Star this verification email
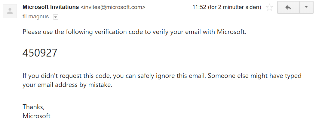The height and width of the screenshot is (123, 316). (x=270, y=8)
